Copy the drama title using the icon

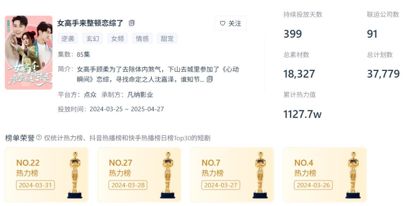132,23
